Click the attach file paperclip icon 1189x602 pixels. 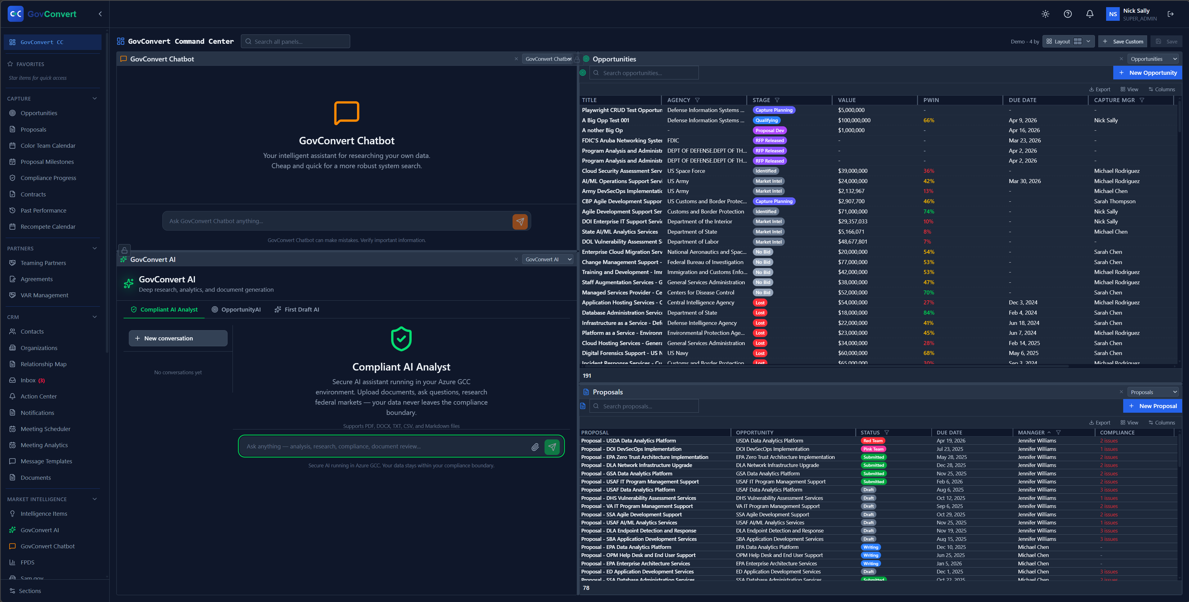pos(535,447)
